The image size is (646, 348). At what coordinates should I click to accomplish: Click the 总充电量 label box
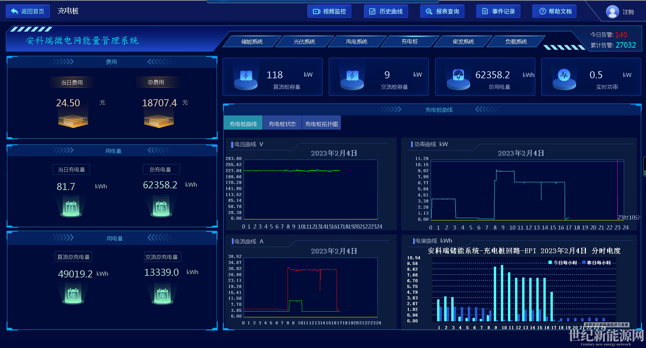[x=161, y=169]
